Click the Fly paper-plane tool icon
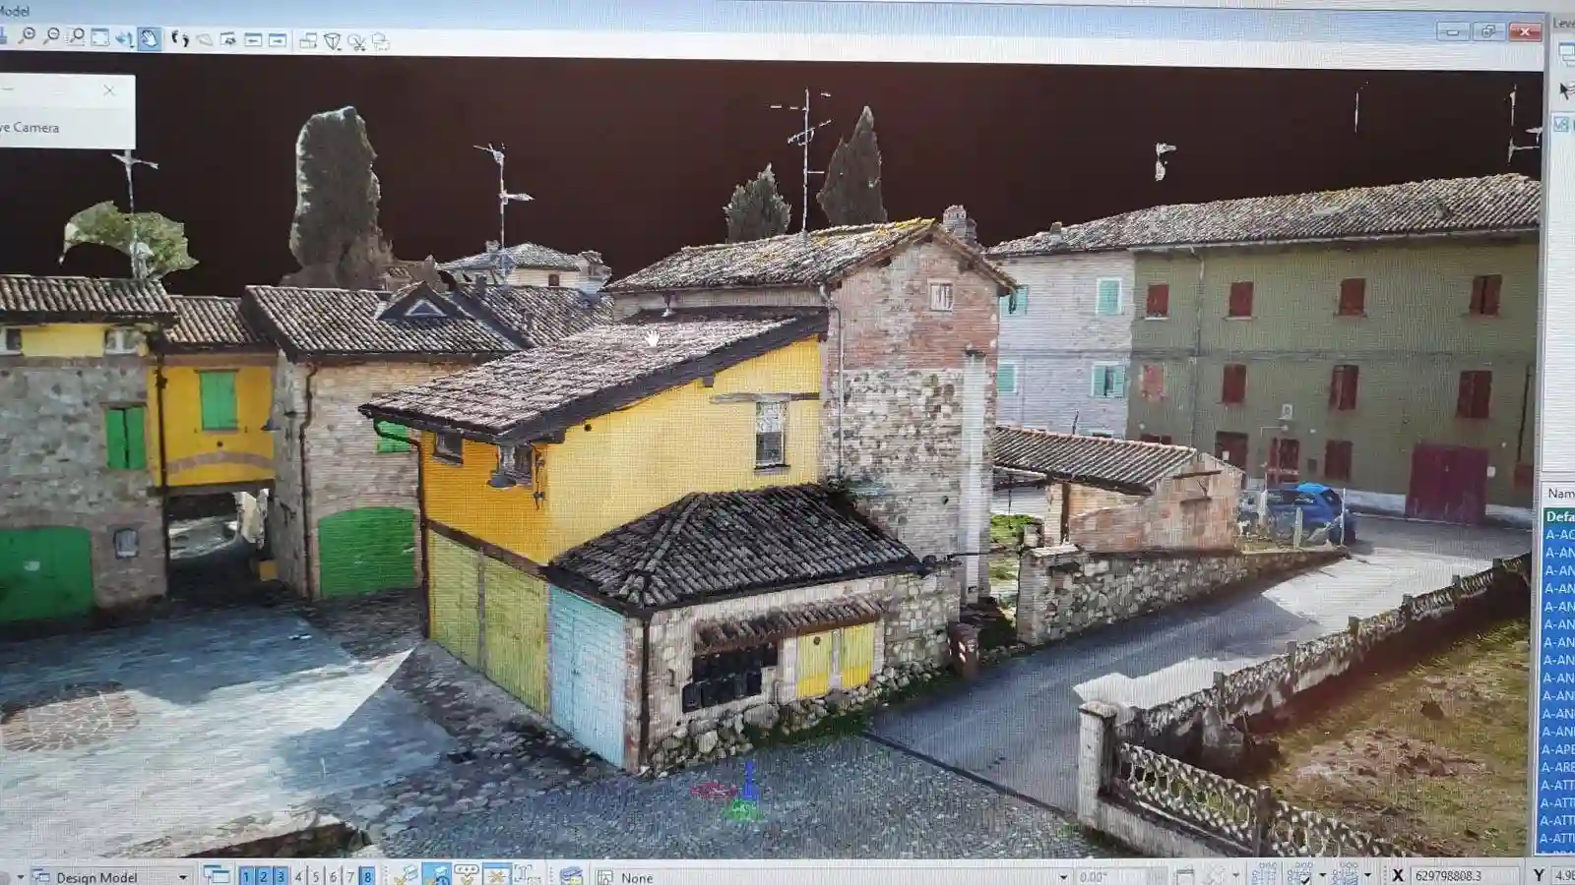The image size is (1575, 885). [x=205, y=40]
